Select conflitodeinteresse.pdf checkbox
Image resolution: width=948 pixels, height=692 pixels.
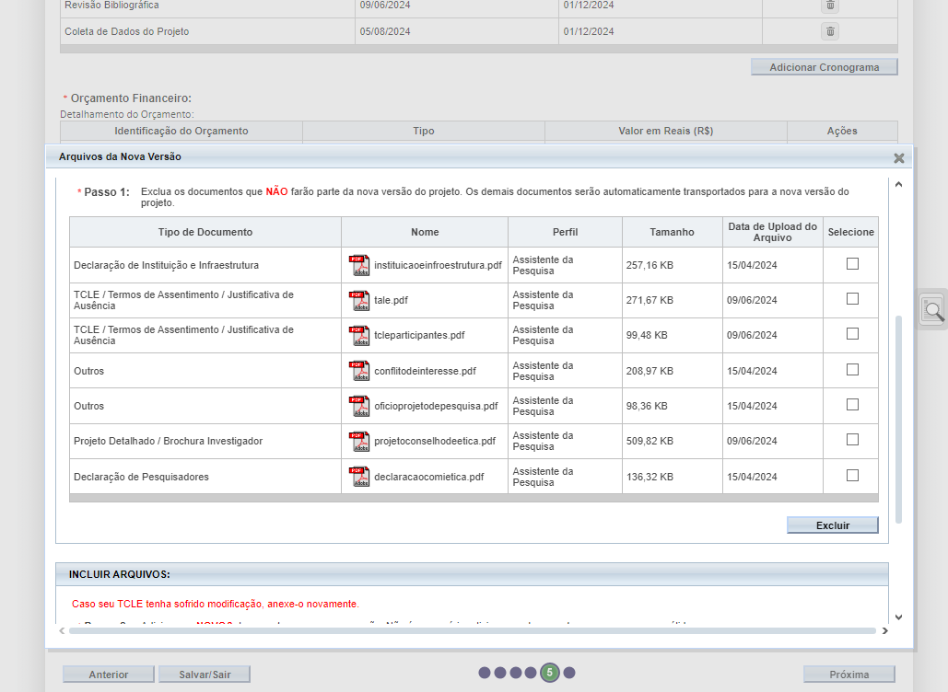(852, 370)
